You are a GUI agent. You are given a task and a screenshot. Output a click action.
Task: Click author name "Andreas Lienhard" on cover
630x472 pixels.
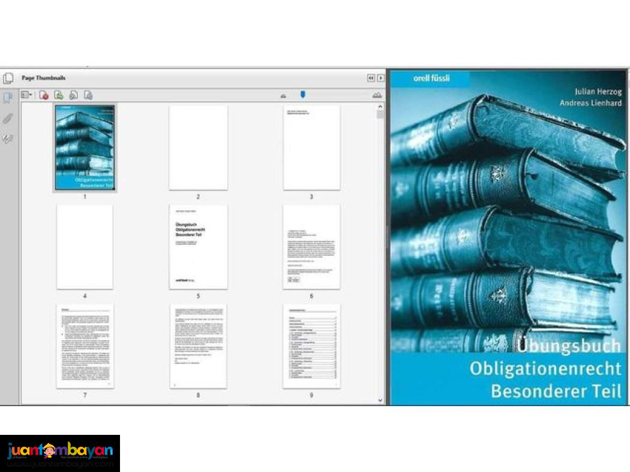point(590,103)
